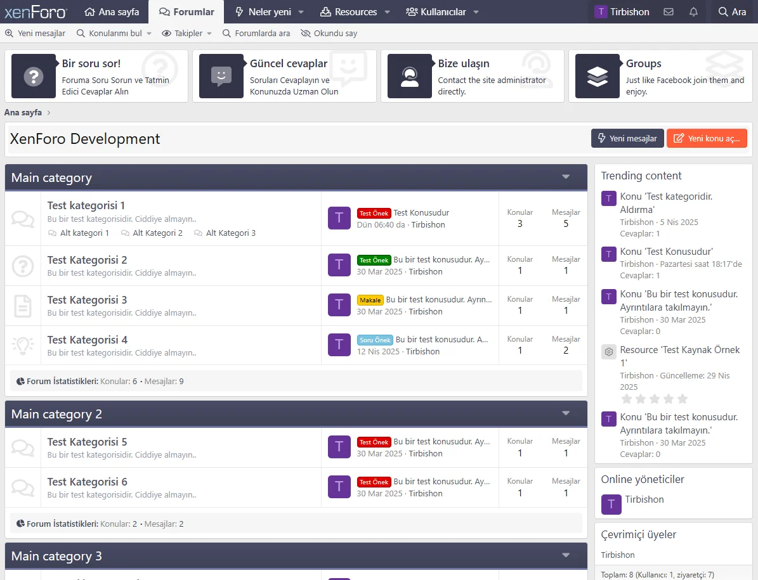The width and height of the screenshot is (758, 580).
Task: Switch to the Ana sayfa tab
Action: 112,12
